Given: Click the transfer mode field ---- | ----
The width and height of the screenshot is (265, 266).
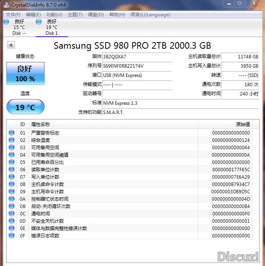Looking at the screenshot, I should tap(136, 85).
